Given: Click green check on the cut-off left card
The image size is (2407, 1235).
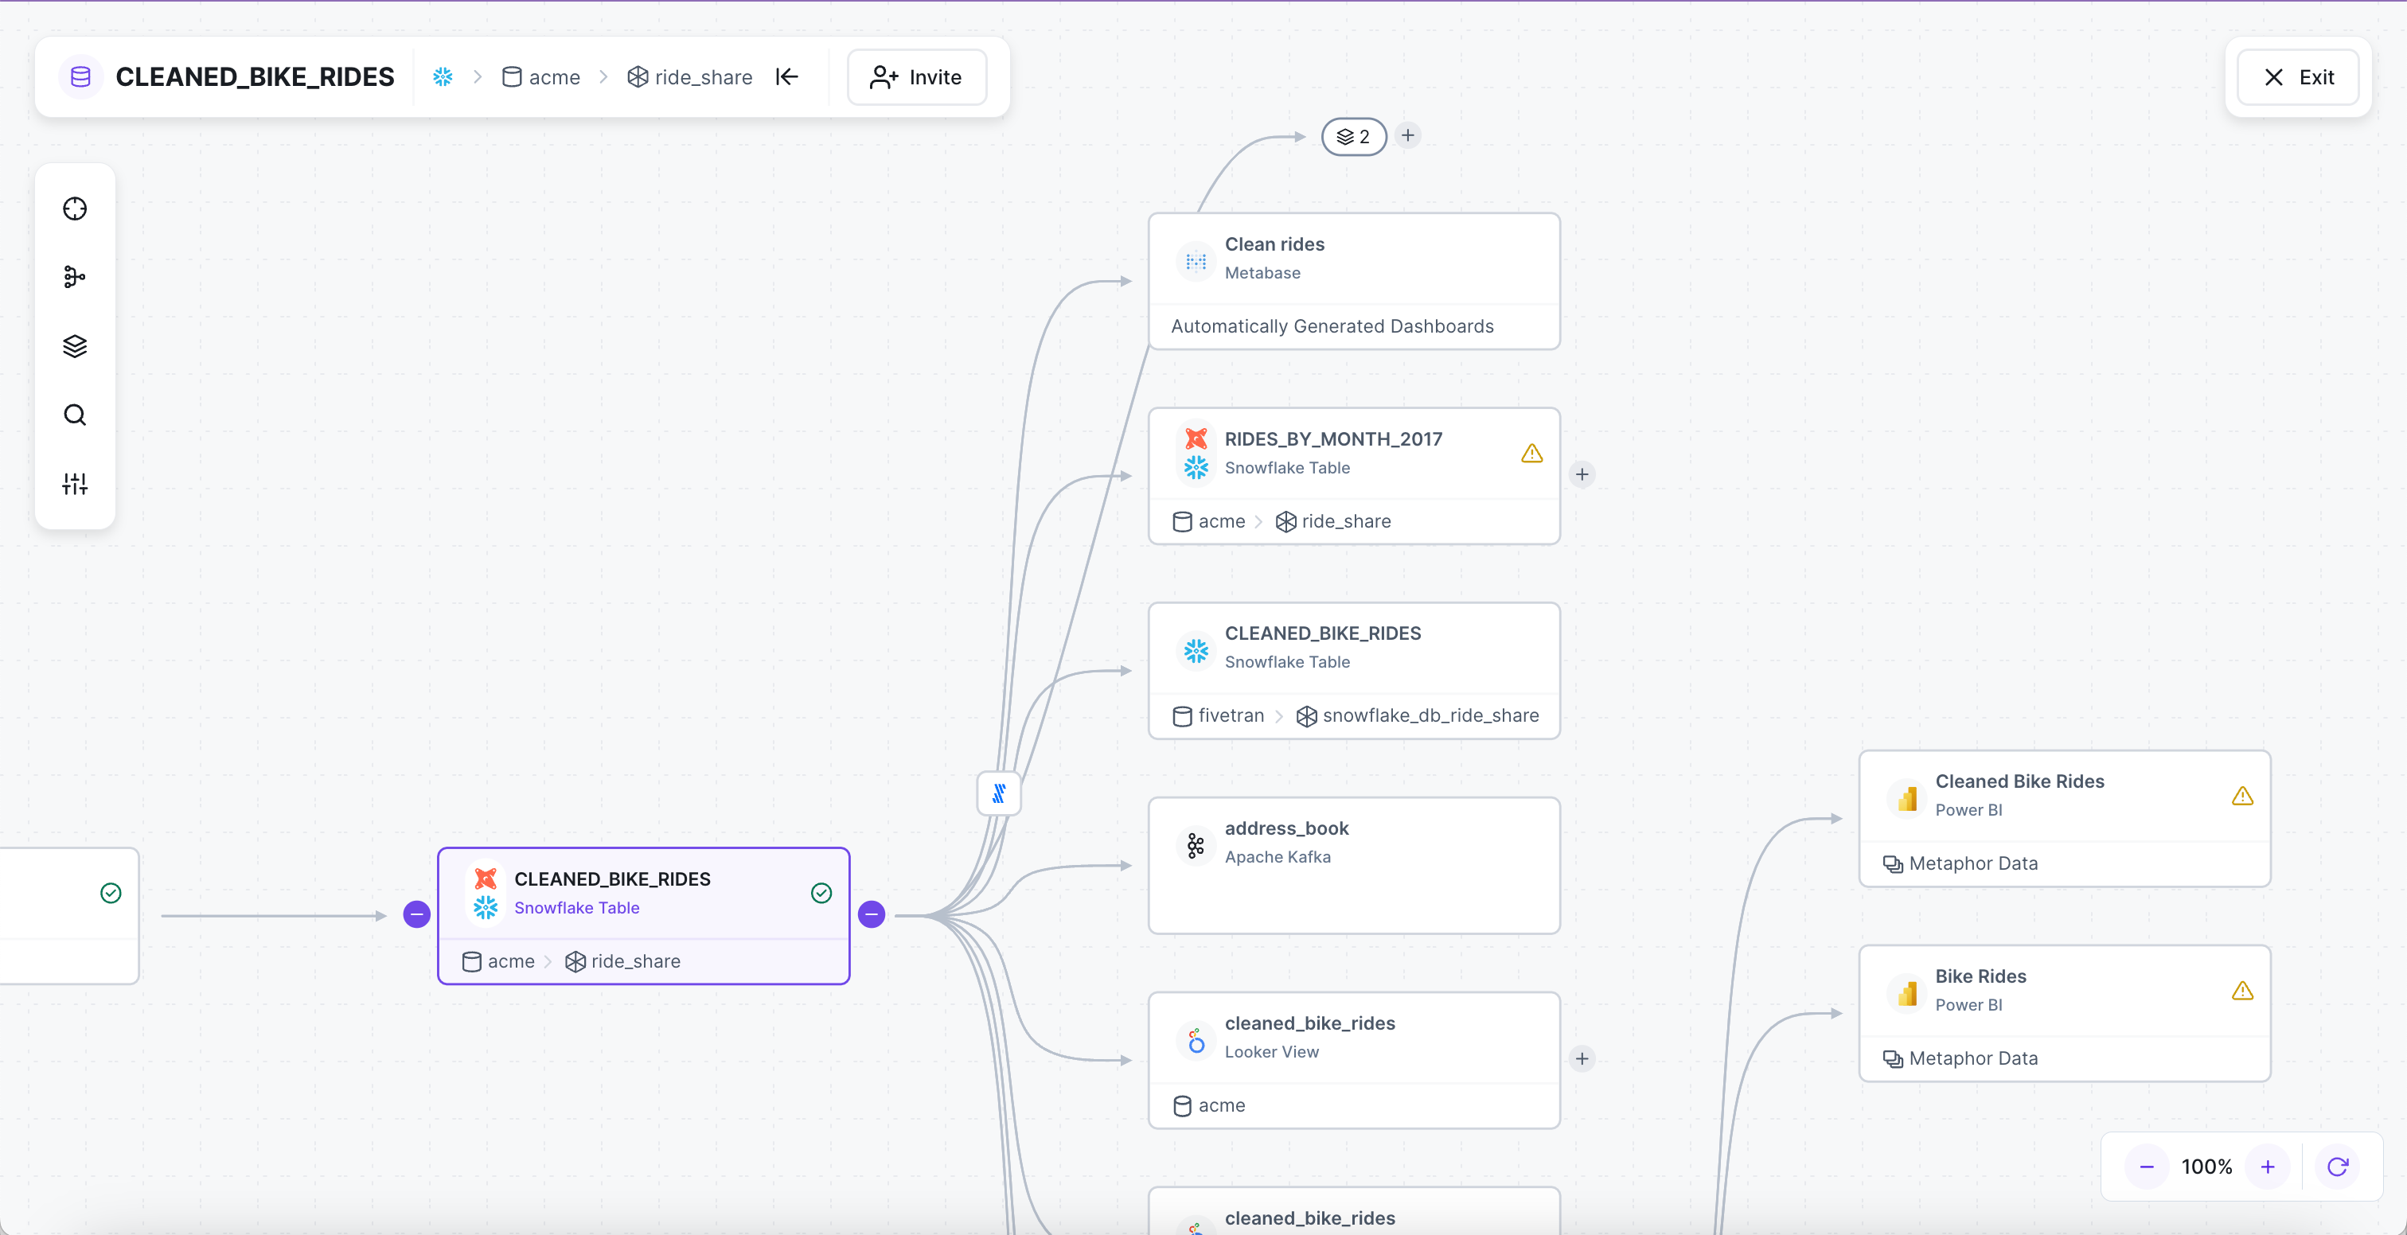Looking at the screenshot, I should pyautogui.click(x=111, y=893).
